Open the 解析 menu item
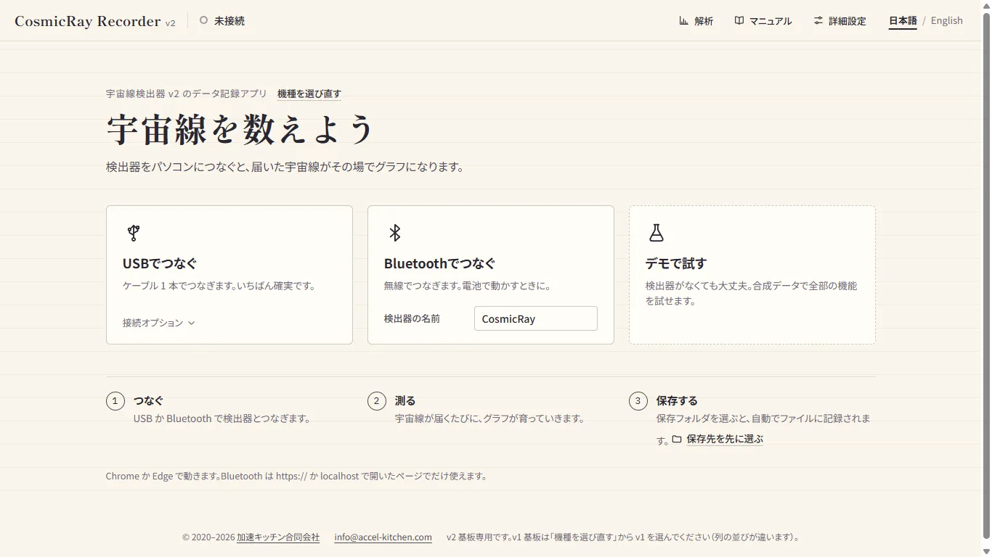This screenshot has width=992, height=557. pos(696,21)
